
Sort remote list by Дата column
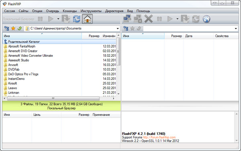[198, 36]
